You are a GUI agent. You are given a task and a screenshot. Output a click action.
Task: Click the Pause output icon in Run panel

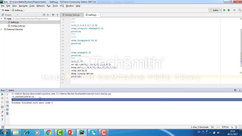tap(2, 102)
